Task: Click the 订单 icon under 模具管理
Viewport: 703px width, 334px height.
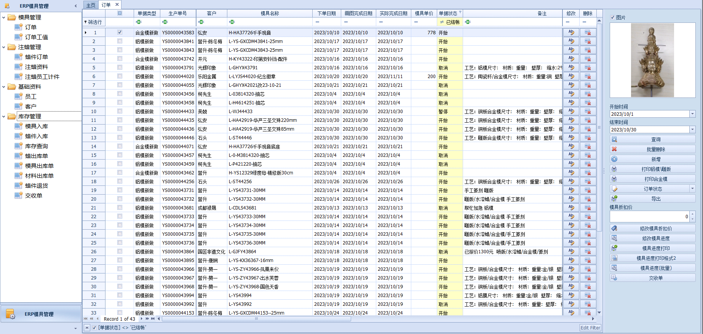Action: tap(18, 27)
